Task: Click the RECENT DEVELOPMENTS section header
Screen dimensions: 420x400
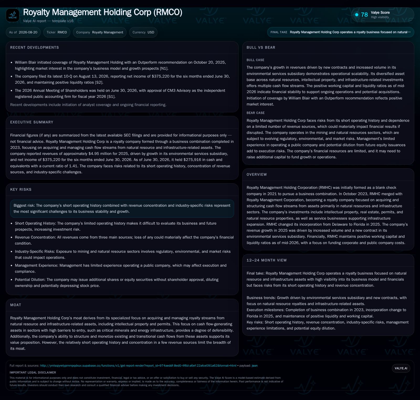Action: point(35,48)
